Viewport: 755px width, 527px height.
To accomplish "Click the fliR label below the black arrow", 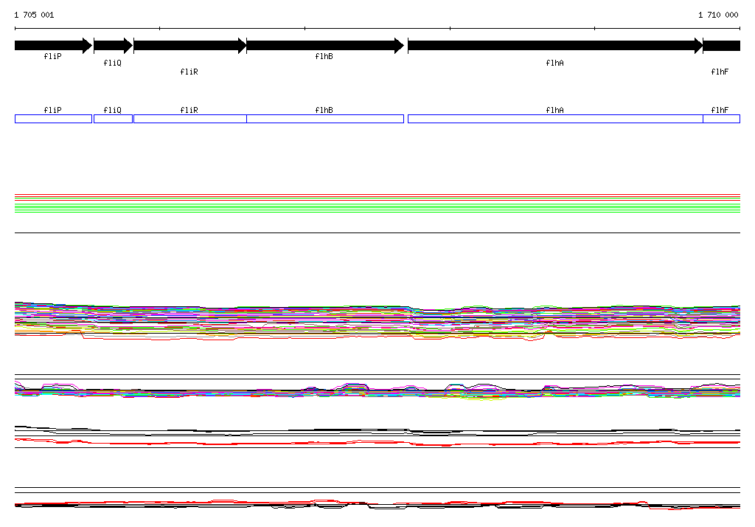I will pyautogui.click(x=189, y=72).
